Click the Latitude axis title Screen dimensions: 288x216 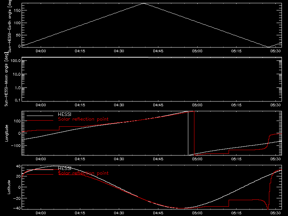click(x=9, y=187)
